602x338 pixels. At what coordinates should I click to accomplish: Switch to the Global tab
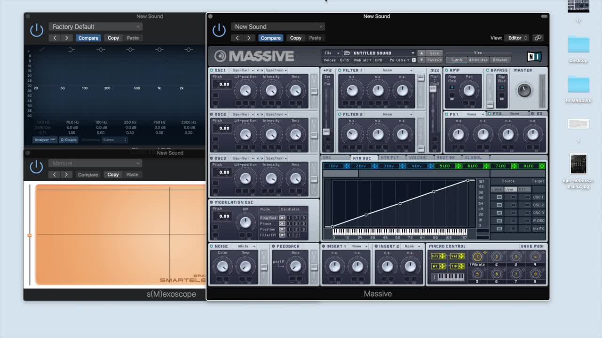tap(473, 158)
